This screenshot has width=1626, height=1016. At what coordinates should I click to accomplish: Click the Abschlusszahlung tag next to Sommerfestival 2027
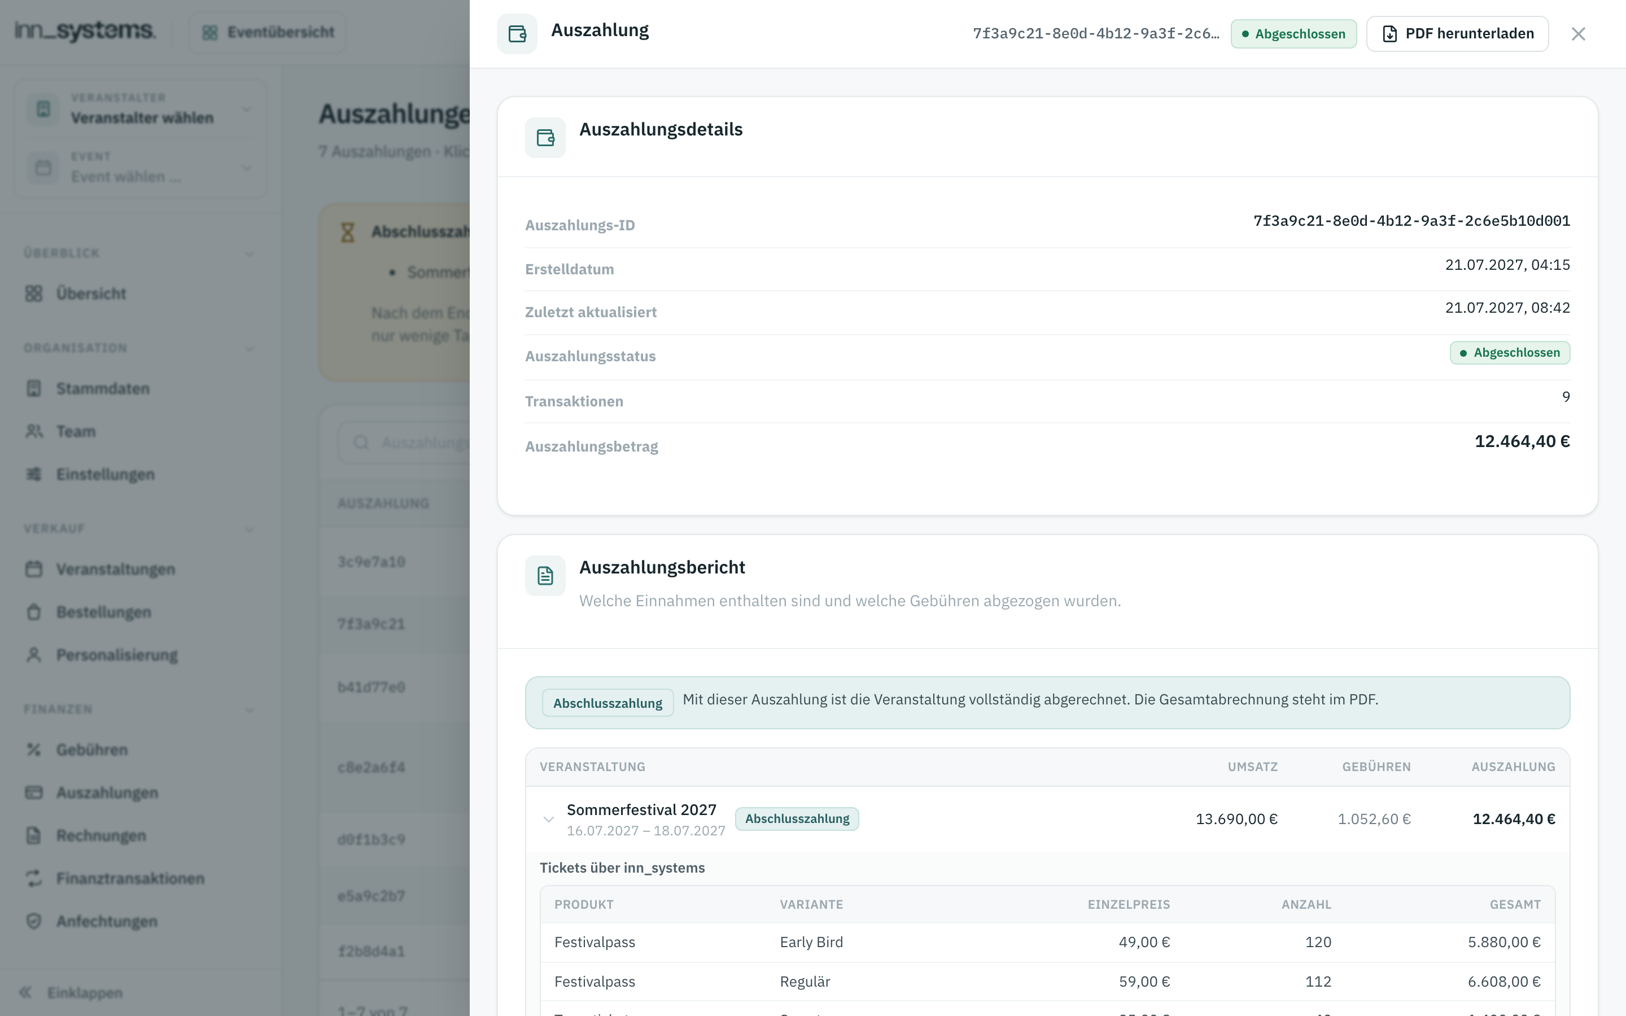click(797, 819)
